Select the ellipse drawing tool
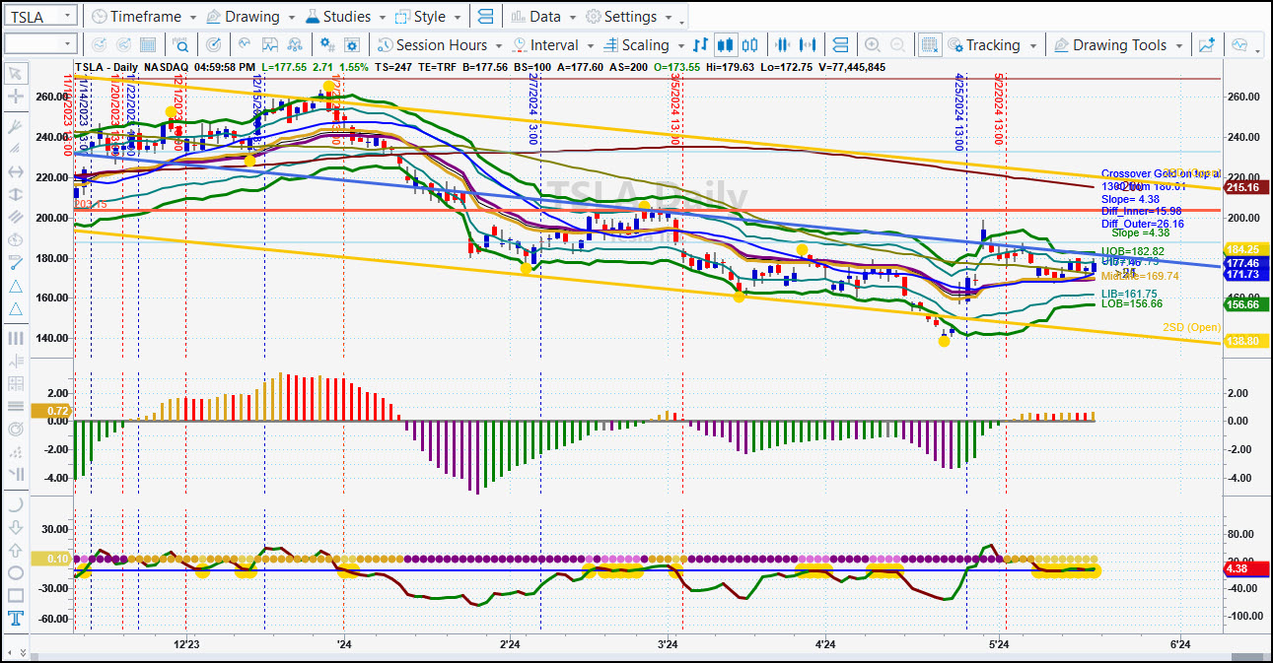The image size is (1273, 663). point(15,572)
